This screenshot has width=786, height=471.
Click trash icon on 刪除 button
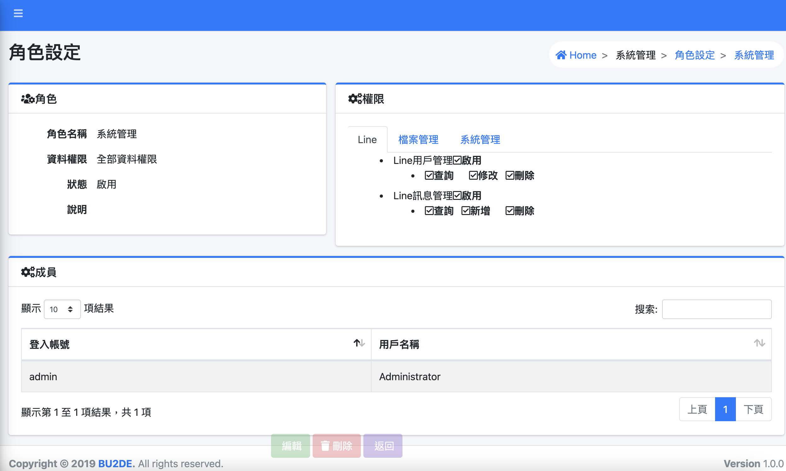(x=325, y=445)
